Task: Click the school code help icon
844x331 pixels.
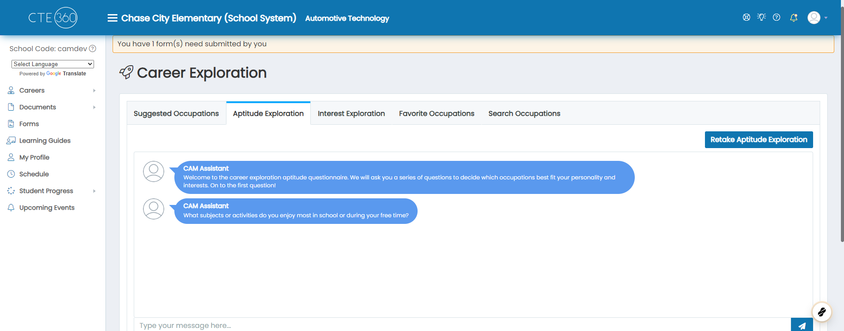Action: coord(93,48)
